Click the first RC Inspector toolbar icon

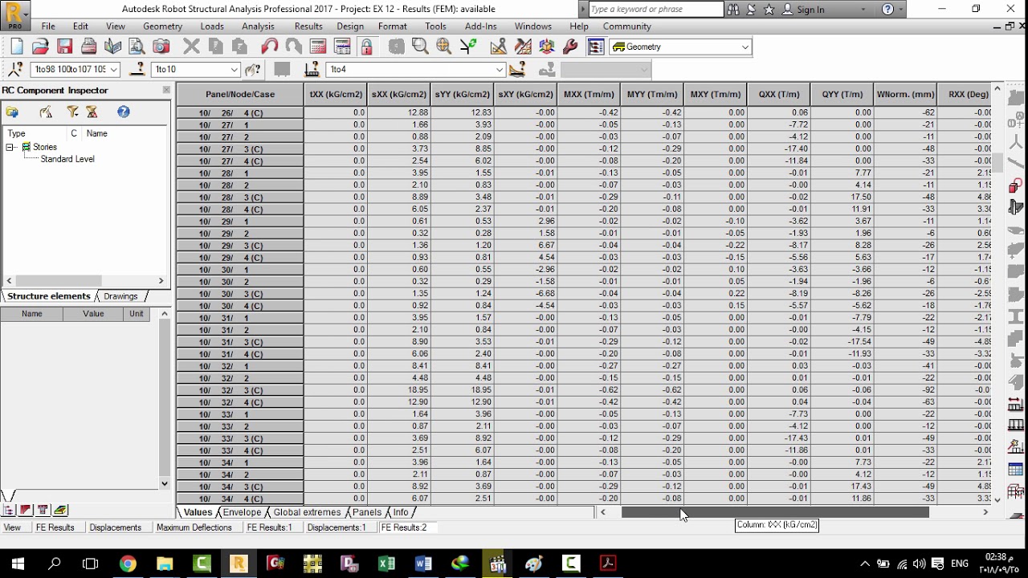[x=12, y=112]
